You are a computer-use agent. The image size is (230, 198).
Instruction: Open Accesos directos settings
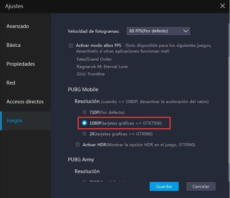click(x=25, y=102)
